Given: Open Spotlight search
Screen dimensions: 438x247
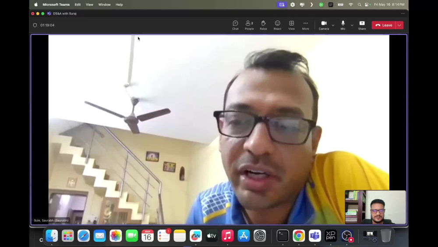Looking at the screenshot, I should 360,4.
